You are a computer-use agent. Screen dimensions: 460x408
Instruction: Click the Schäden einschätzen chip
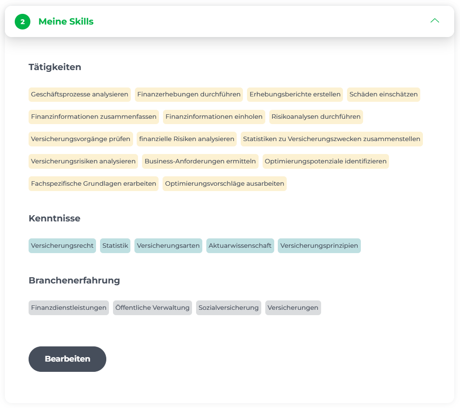(x=383, y=95)
